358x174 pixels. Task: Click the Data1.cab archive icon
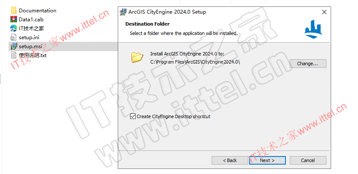(14, 19)
